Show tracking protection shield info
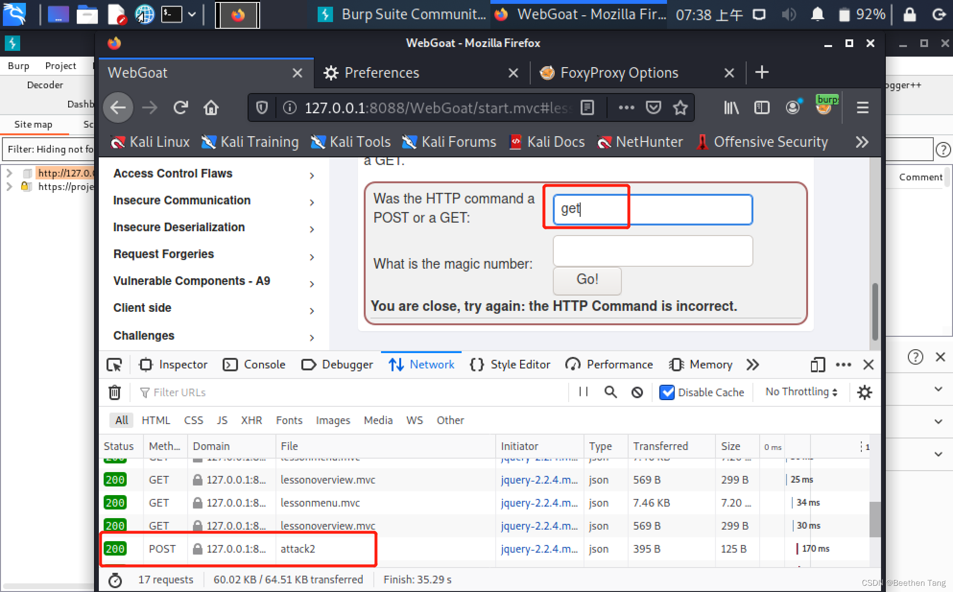Viewport: 953px width, 592px height. pos(262,108)
